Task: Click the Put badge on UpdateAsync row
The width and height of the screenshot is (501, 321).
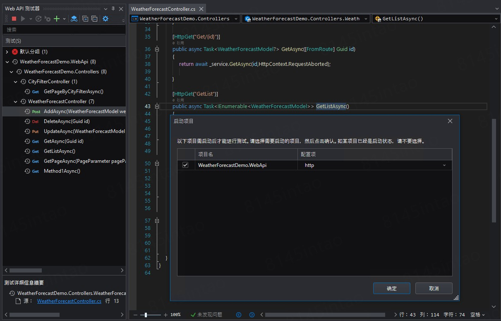Action: click(x=35, y=131)
